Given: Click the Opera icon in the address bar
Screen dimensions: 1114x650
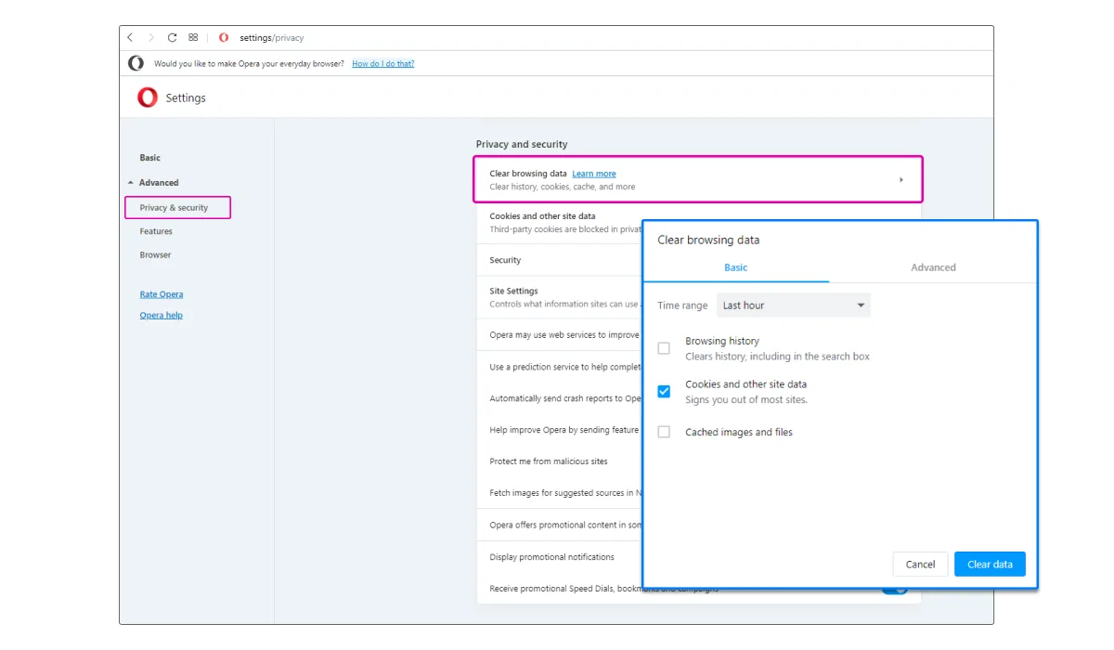Looking at the screenshot, I should 224,38.
